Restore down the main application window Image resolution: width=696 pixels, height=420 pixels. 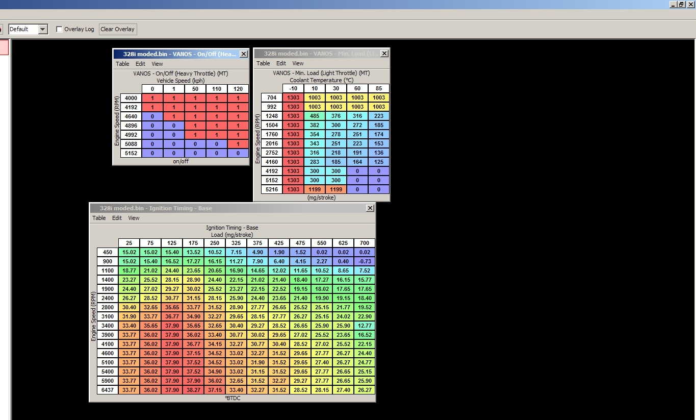(x=681, y=4)
